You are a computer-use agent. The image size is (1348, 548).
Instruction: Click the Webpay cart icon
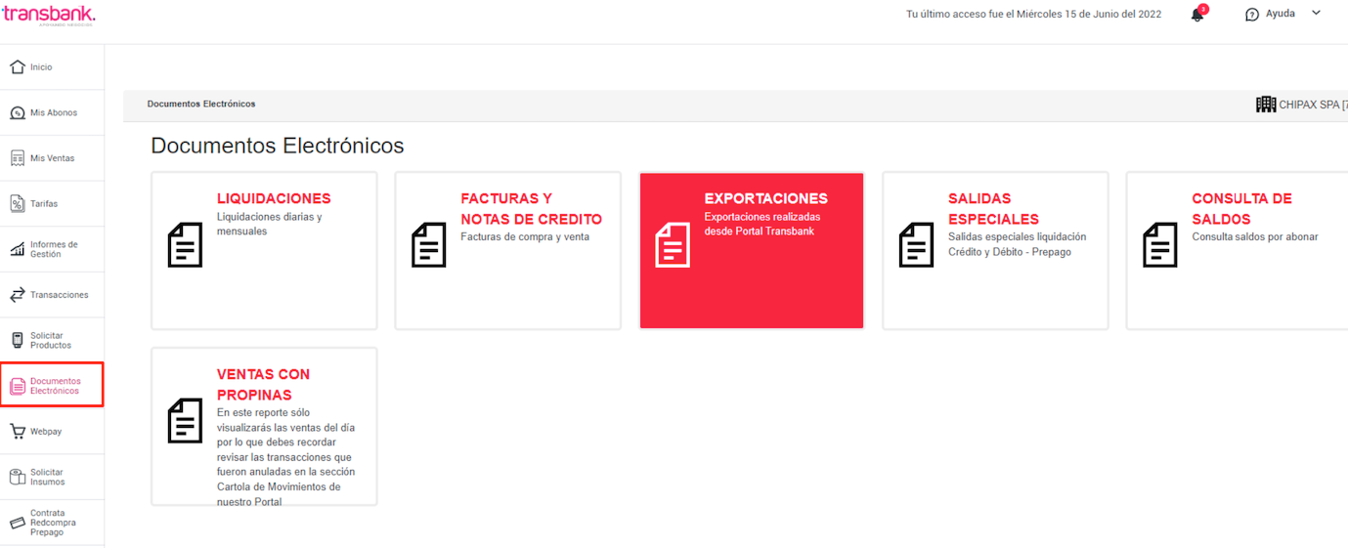pyautogui.click(x=17, y=431)
